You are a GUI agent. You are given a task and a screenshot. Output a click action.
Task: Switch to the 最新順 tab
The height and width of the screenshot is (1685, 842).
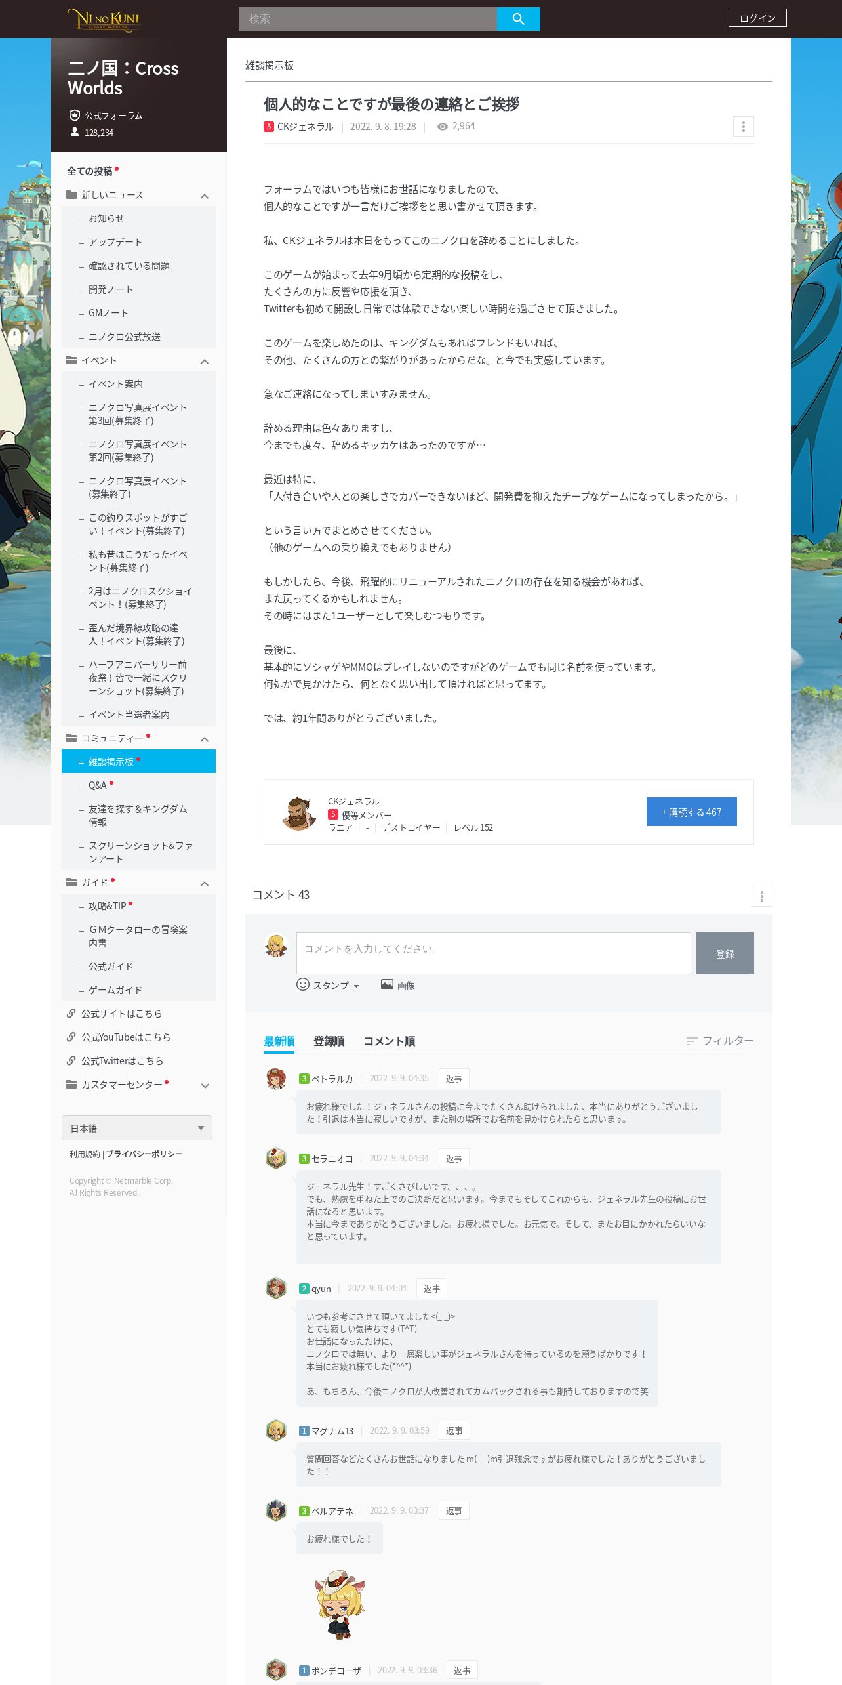[279, 1041]
